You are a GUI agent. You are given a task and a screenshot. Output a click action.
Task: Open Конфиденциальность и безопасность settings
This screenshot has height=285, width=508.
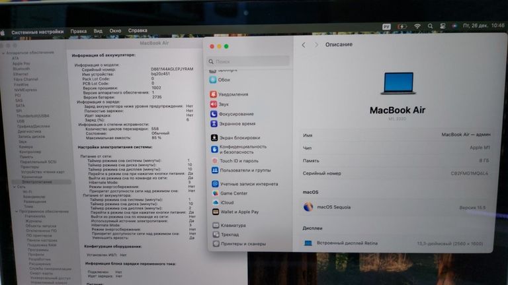[x=239, y=149]
